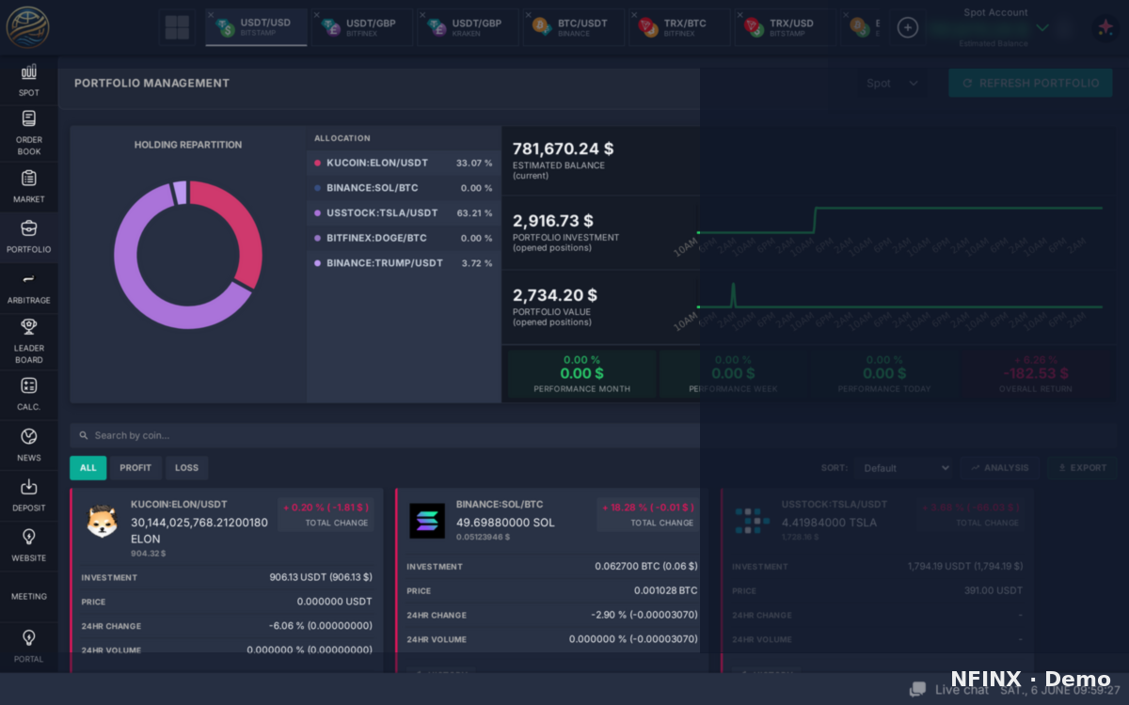The width and height of the screenshot is (1129, 705).
Task: Launch the Calc. calculator tool
Action: click(28, 394)
